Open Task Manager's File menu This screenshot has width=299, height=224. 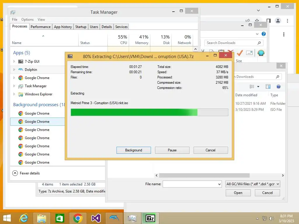(x=15, y=20)
